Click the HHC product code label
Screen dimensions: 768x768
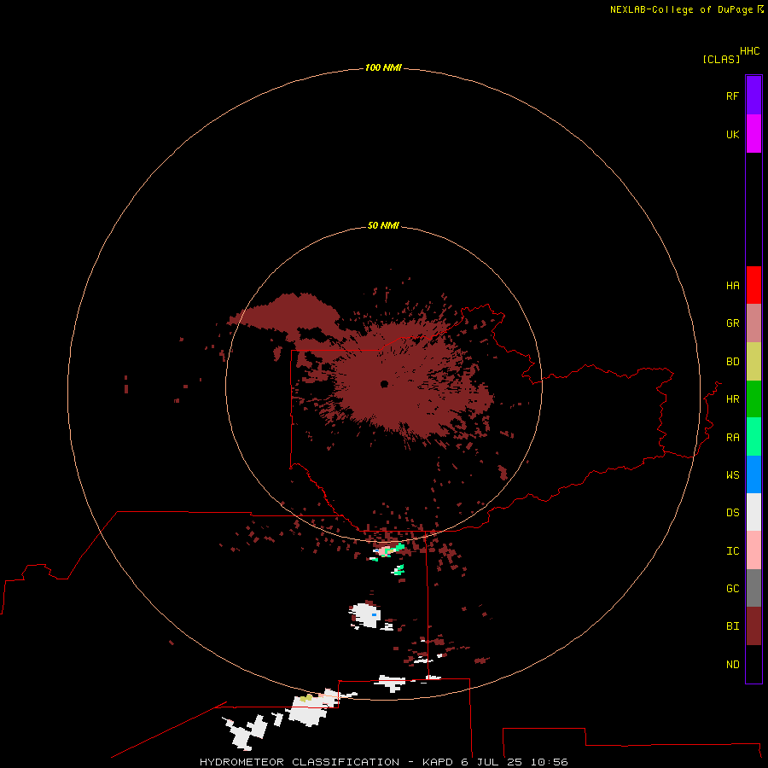point(750,51)
